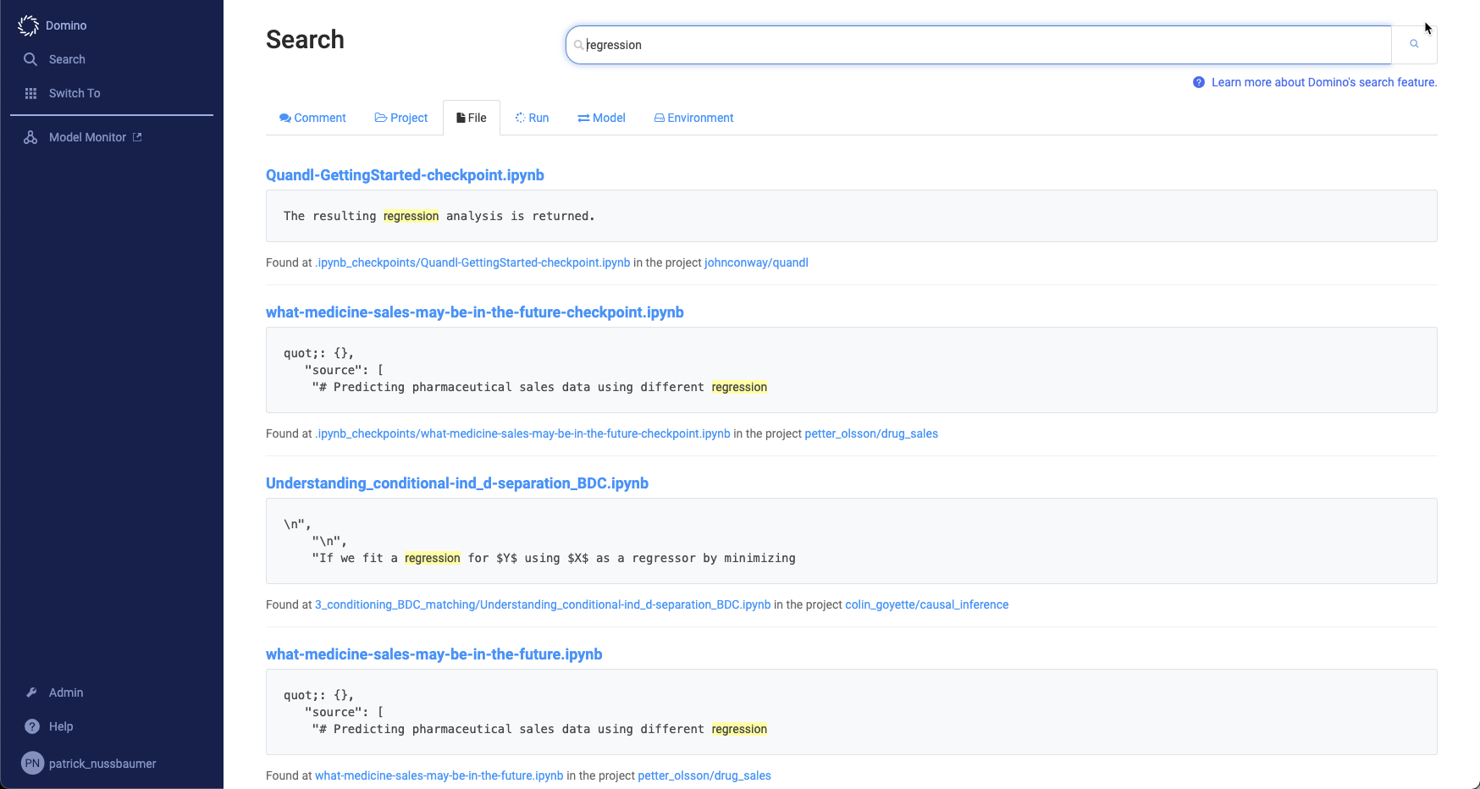Open Quandl-GettingStarted-checkpoint.ipynb result title
Screen dimensions: 1480x789
405,175
